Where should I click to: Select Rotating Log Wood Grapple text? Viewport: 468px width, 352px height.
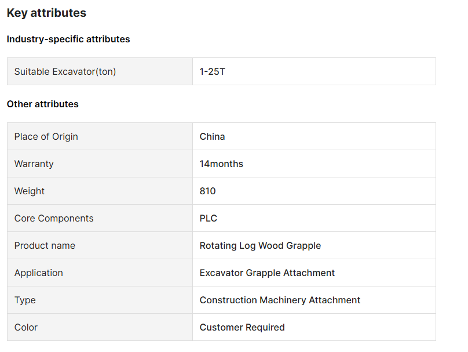coord(260,246)
